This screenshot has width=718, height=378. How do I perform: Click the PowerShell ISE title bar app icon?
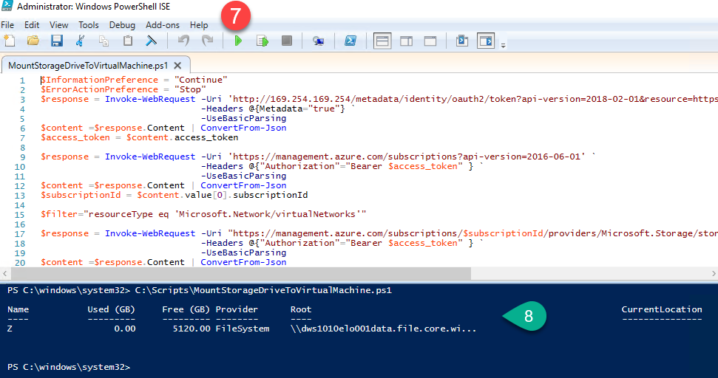(7, 7)
